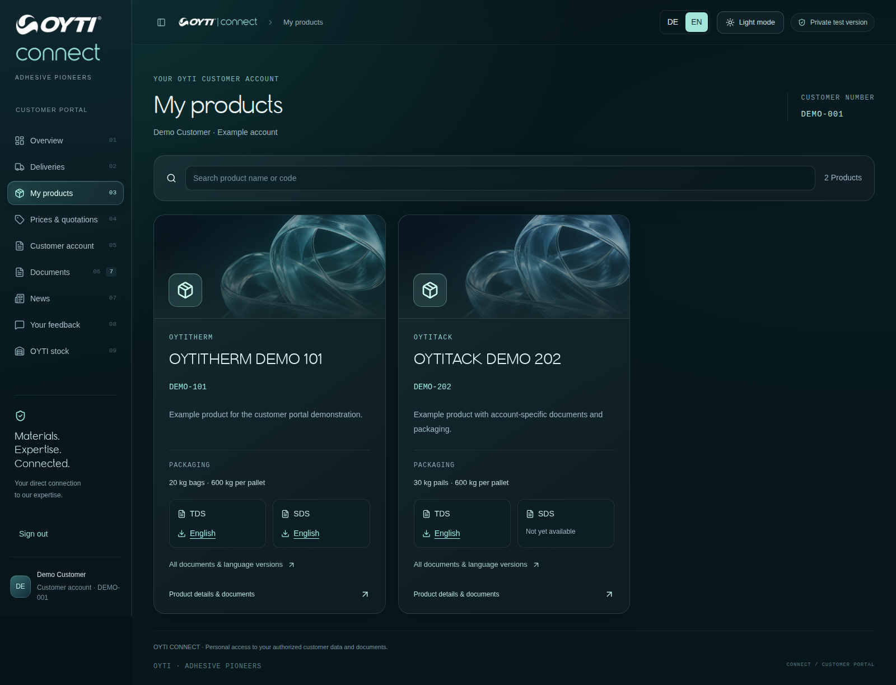Open News in the sidebar
The width and height of the screenshot is (896, 685).
point(66,299)
